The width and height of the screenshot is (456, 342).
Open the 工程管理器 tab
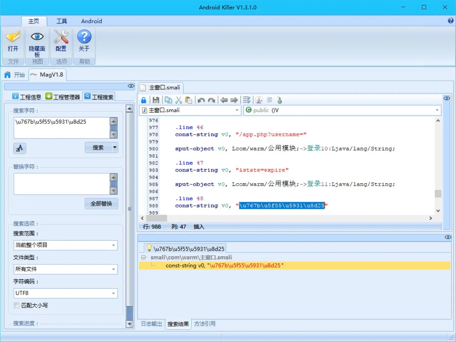(63, 96)
